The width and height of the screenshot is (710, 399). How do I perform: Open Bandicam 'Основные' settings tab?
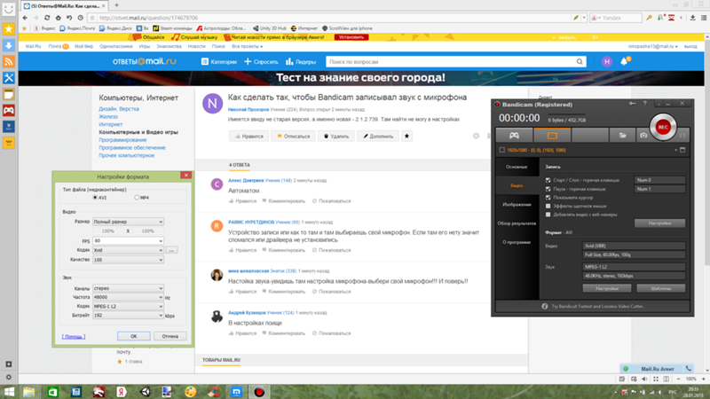tap(517, 167)
